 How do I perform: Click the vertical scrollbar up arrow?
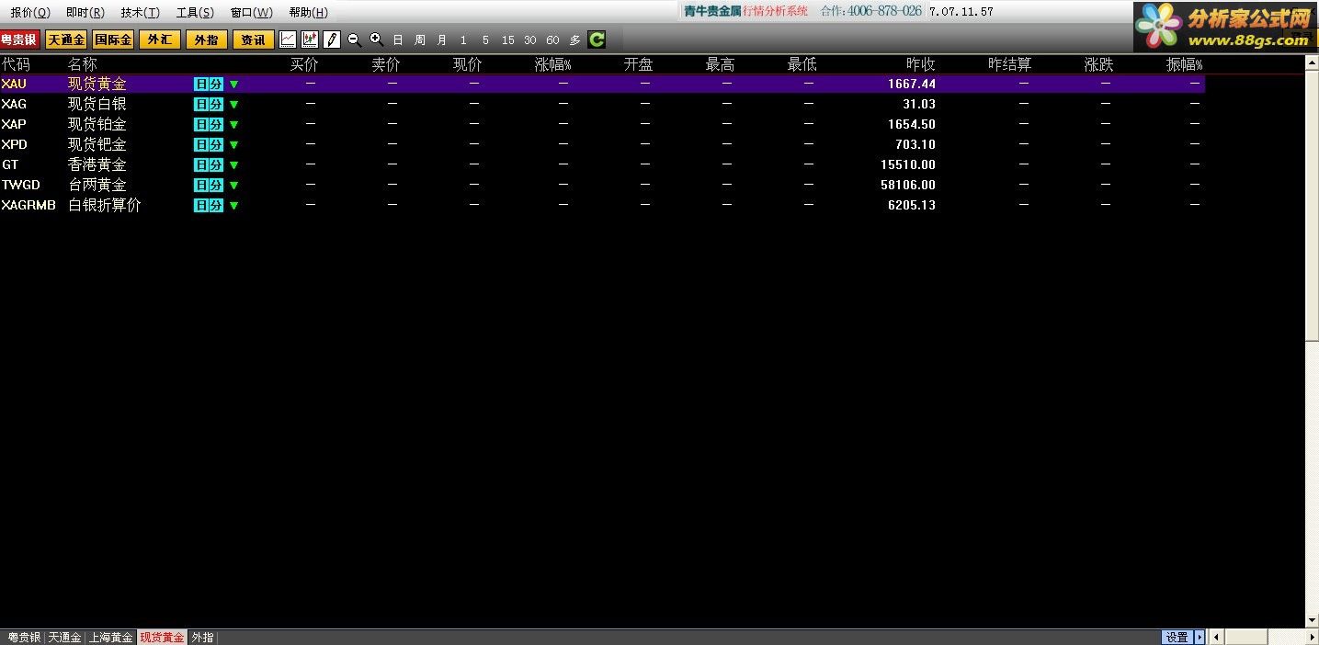1312,62
